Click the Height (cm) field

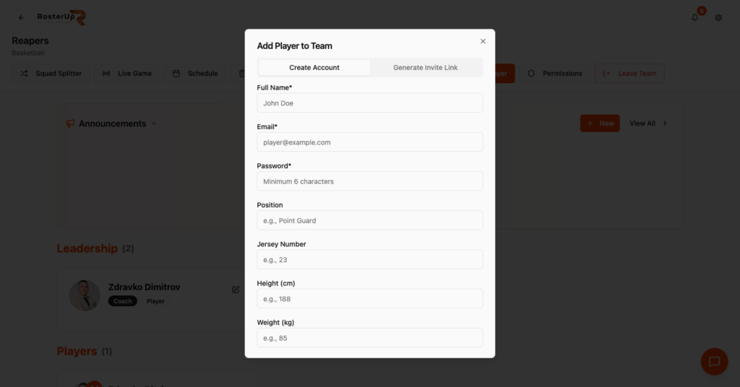tap(369, 298)
